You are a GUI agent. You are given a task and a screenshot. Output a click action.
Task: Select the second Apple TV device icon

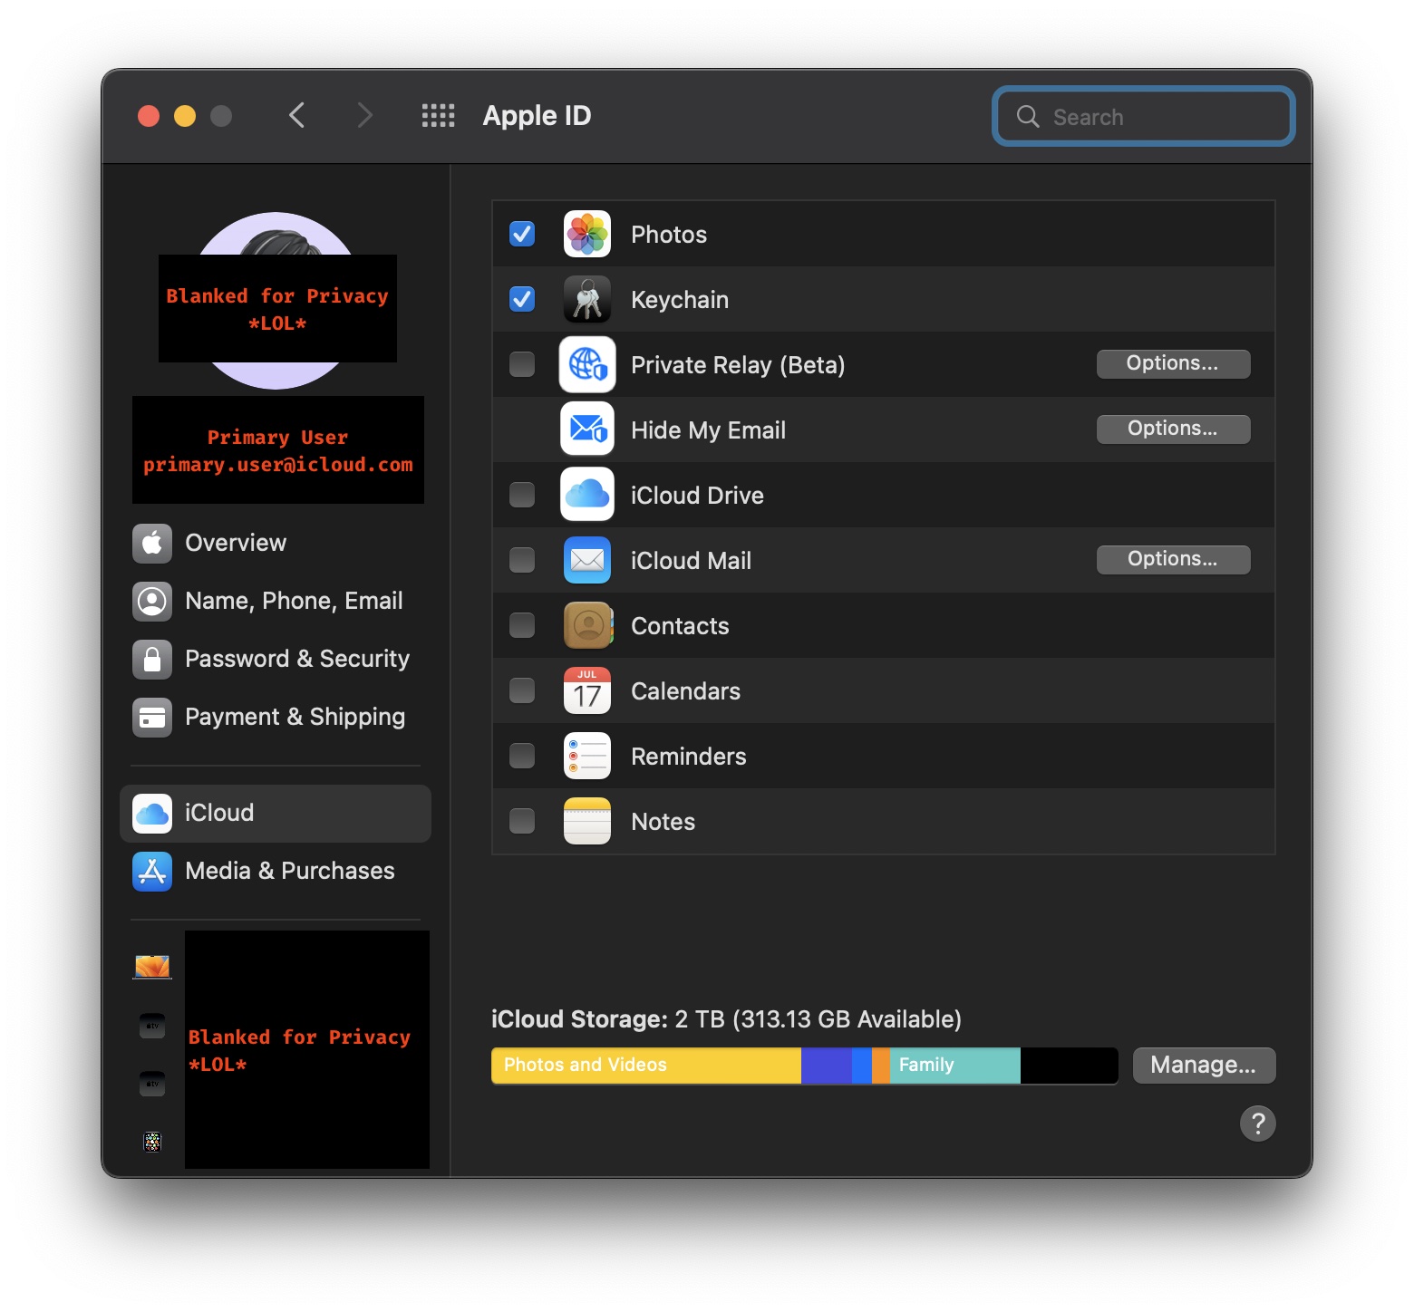tap(152, 1083)
